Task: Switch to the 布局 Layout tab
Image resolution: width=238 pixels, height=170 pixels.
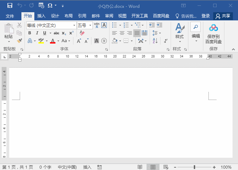Action: (x=69, y=16)
